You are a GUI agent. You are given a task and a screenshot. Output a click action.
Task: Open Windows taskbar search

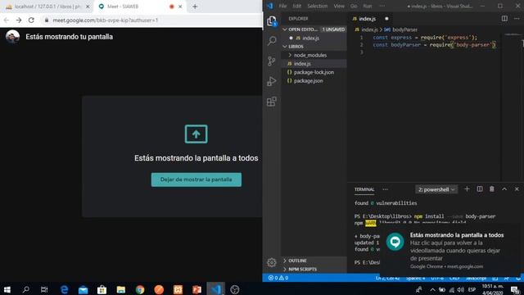coord(25,289)
